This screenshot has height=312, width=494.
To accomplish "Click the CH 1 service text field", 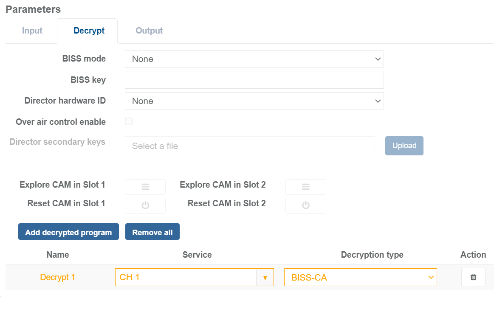I will pyautogui.click(x=186, y=277).
